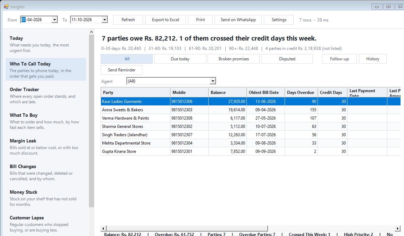
Task: Click status bar 'Crossed This Week: 1'
Action: 310,234
